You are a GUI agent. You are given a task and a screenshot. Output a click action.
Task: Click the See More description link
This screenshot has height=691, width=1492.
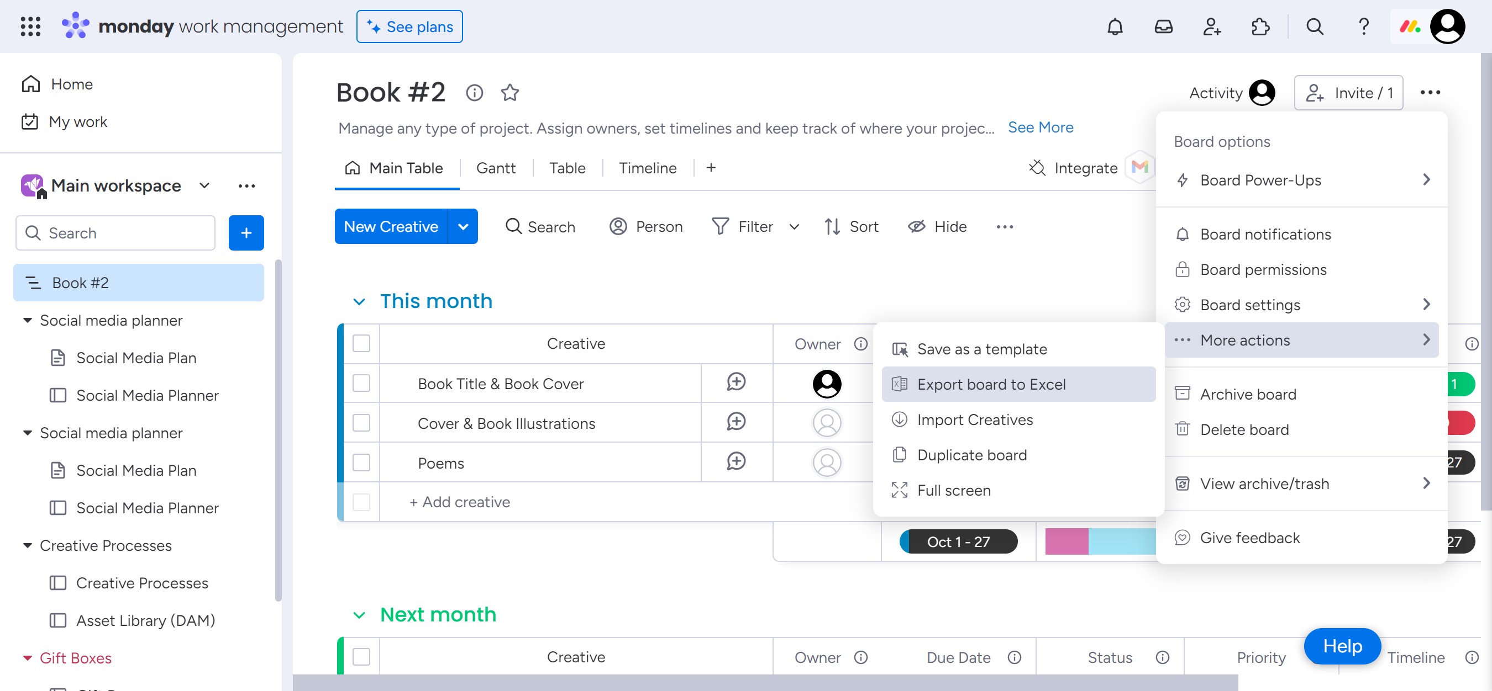pos(1040,127)
